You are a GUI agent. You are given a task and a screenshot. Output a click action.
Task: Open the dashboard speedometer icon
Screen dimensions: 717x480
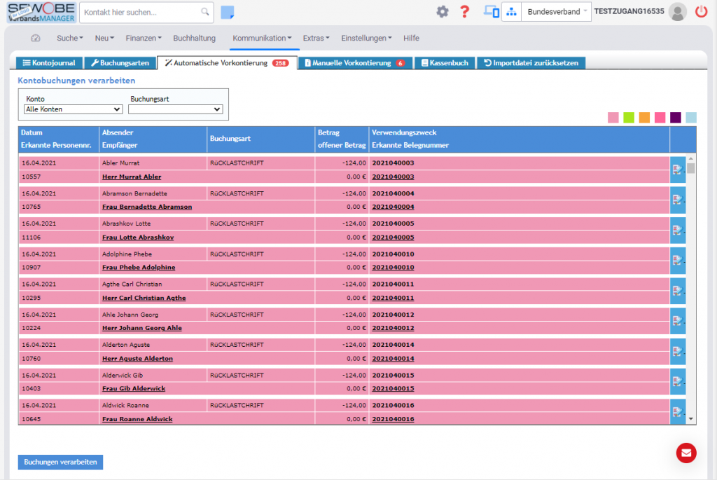[x=36, y=39]
